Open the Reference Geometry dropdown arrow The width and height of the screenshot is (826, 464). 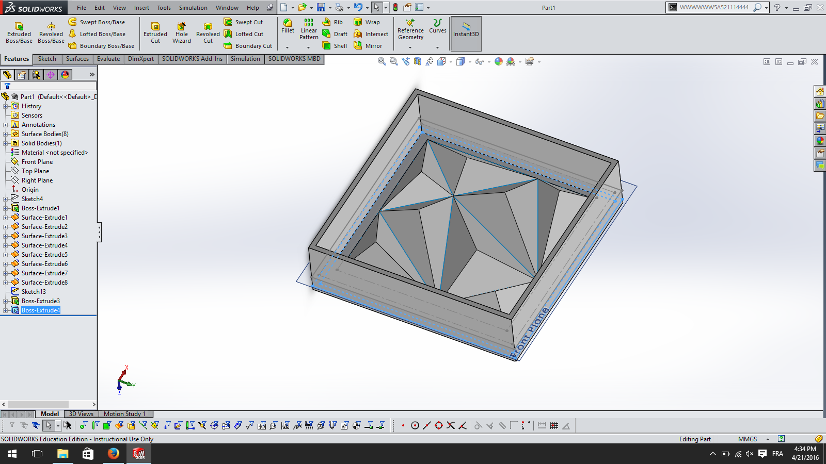tap(410, 47)
